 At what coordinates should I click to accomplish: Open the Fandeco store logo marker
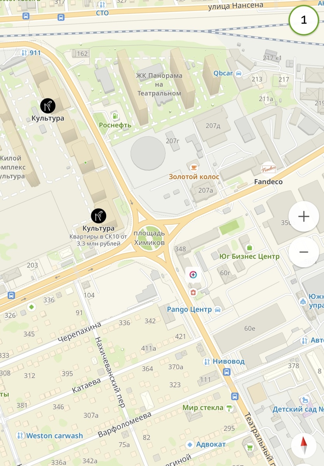coord(268,169)
